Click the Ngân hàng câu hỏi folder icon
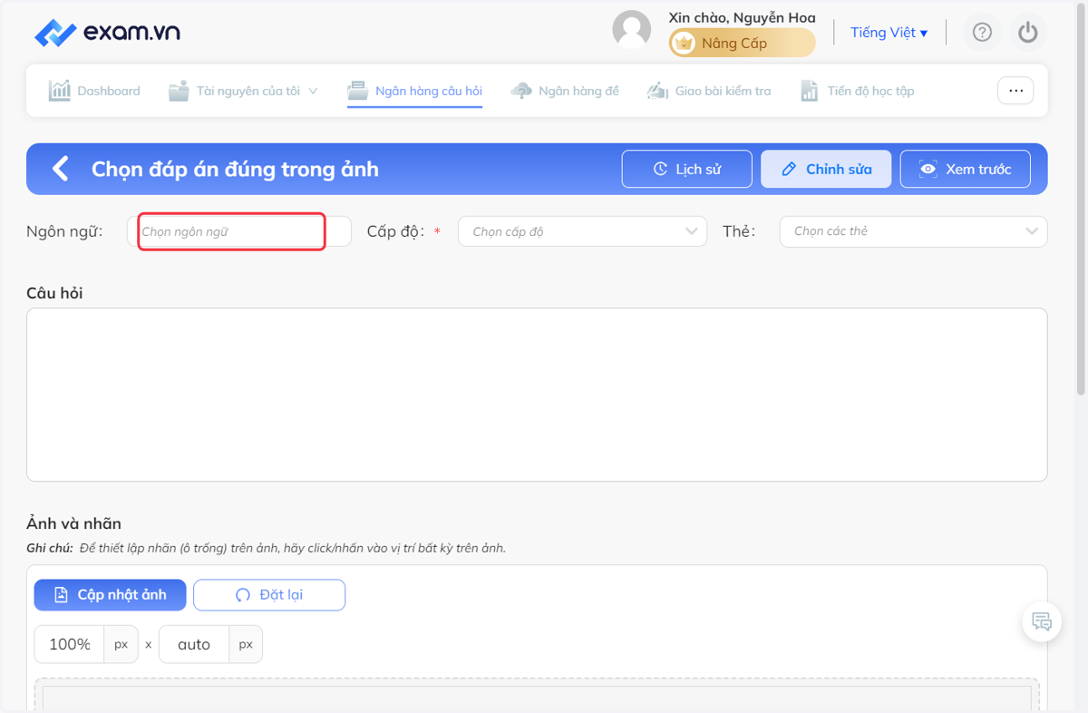The height and width of the screenshot is (713, 1088). (x=358, y=91)
